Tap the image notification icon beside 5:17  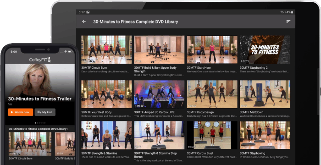pyautogui.click(x=88, y=12)
